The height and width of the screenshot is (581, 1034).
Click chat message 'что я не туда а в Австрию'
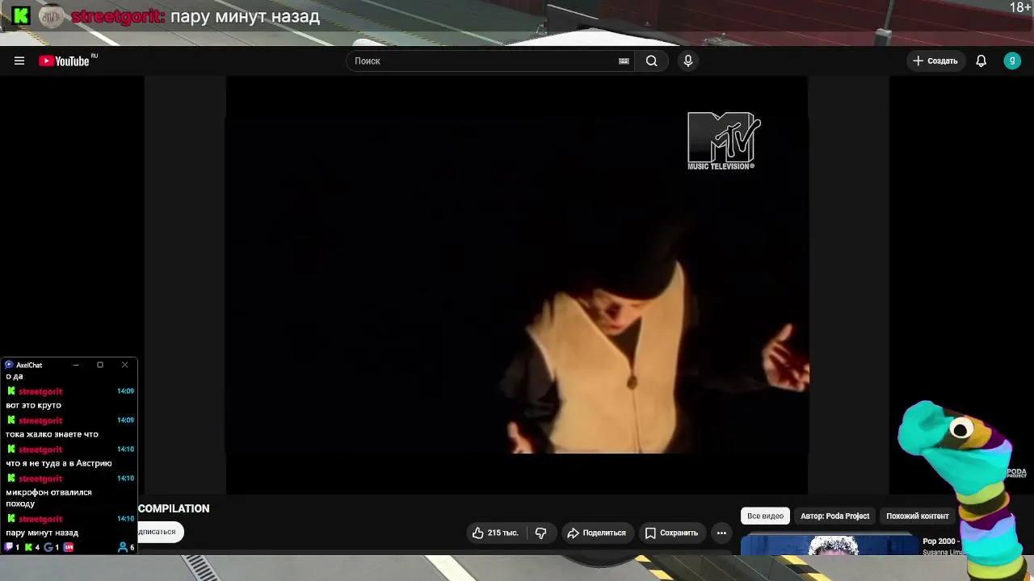click(x=59, y=463)
